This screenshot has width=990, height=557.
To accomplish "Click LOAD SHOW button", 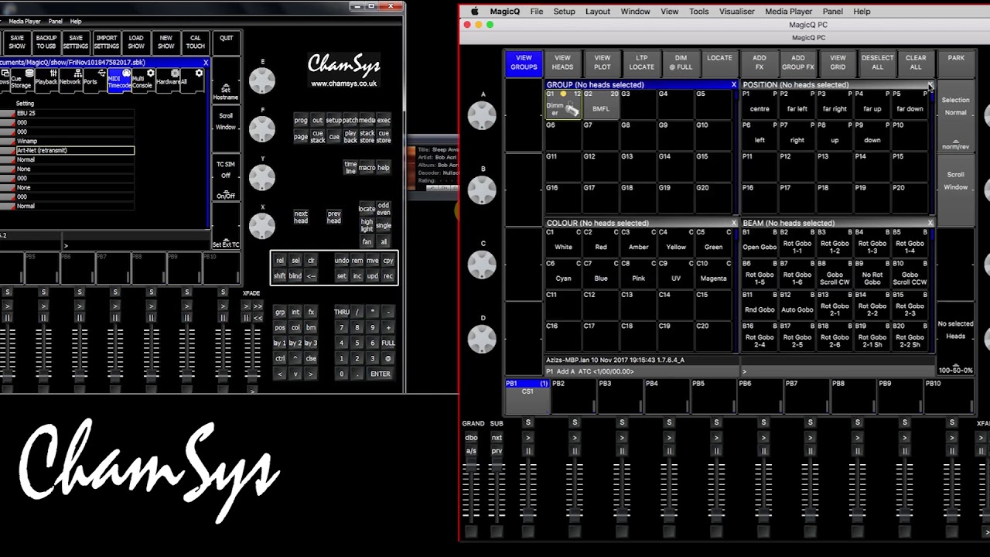I will point(136,42).
